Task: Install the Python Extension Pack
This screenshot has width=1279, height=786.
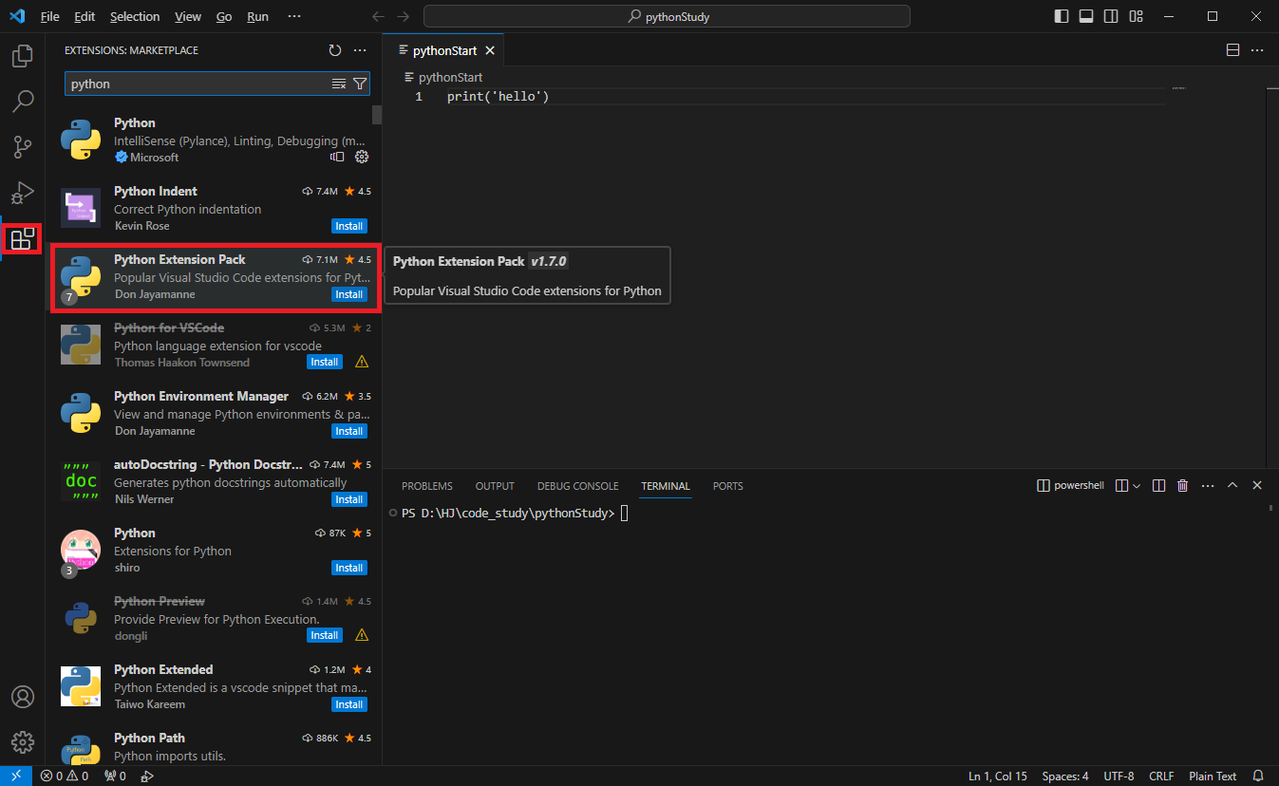Action: point(349,294)
